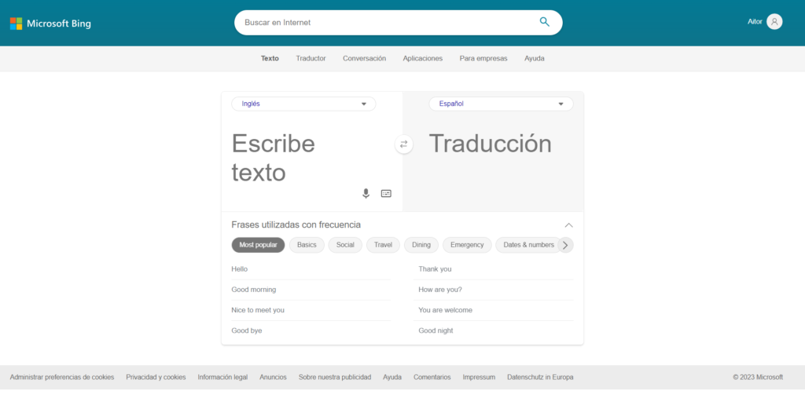Open the on-screen keyboard icon
Image resolution: width=805 pixels, height=405 pixels.
386,193
